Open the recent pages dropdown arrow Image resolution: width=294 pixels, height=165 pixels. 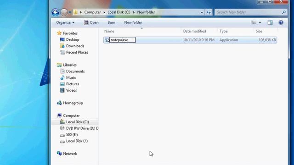[x=70, y=12]
